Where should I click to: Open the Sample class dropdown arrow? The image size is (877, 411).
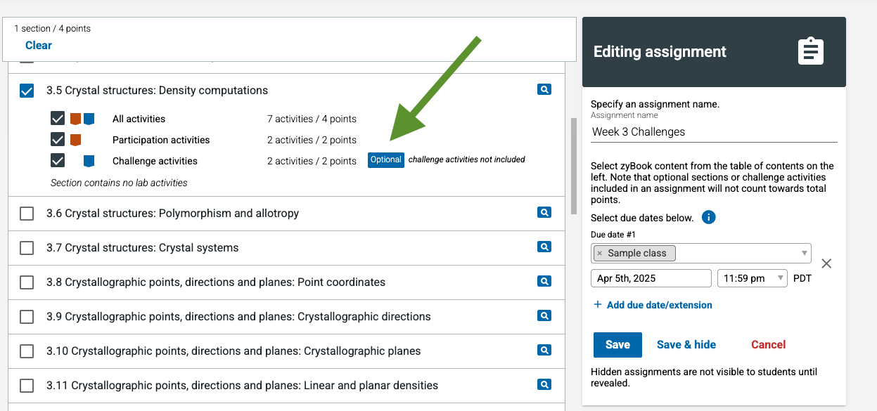[x=804, y=253]
